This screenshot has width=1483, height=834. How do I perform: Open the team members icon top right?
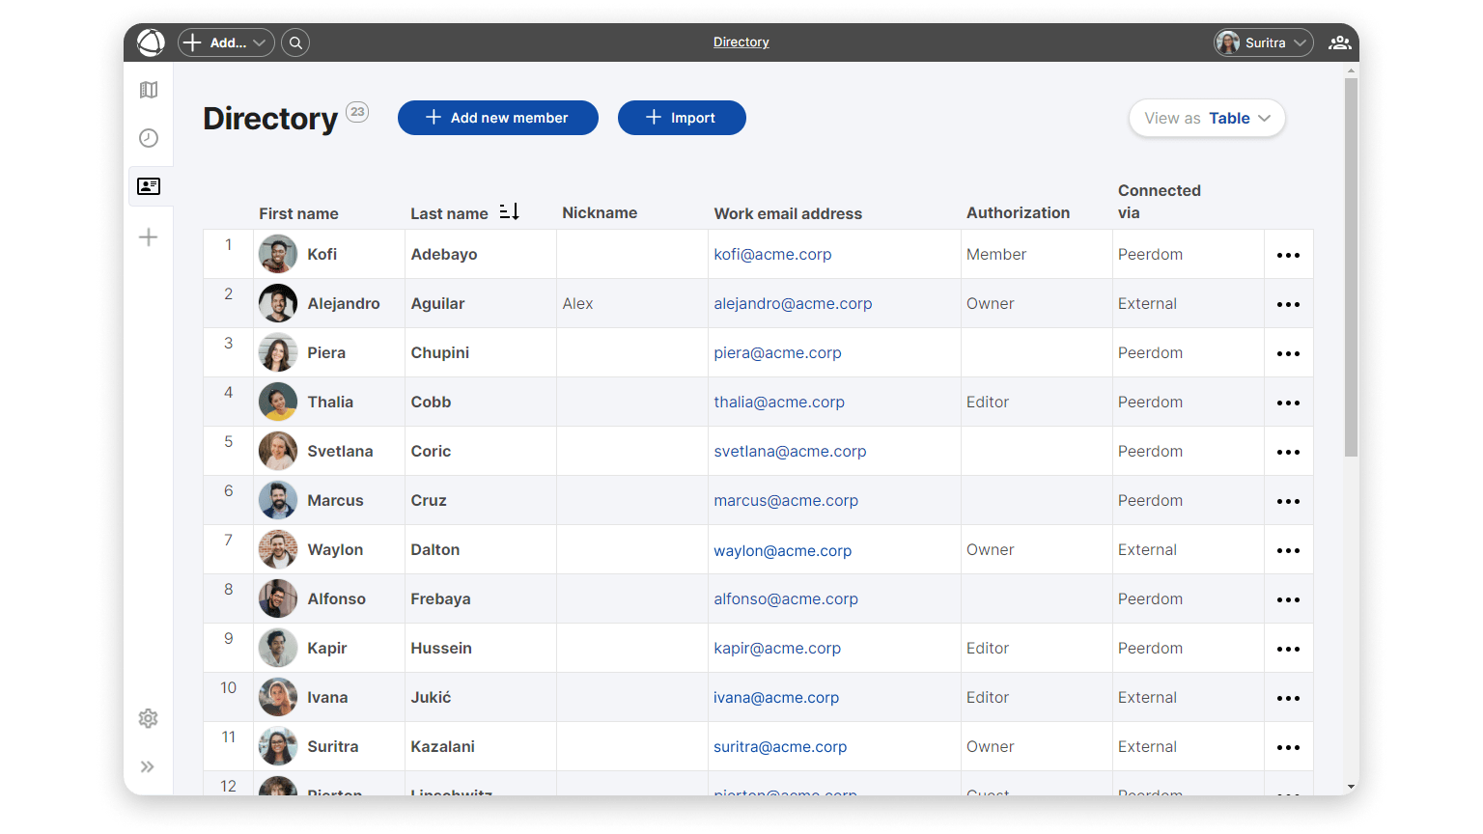pyautogui.click(x=1339, y=42)
